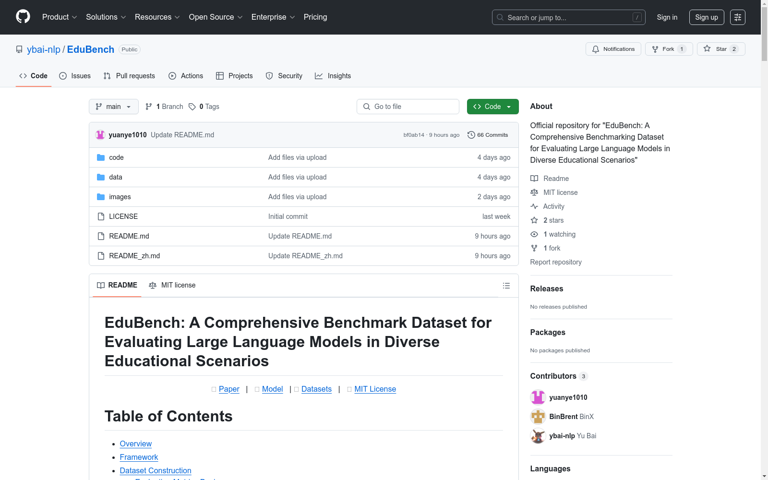This screenshot has height=480, width=768.
Task: Open the ybai-nlp contributor avatar
Action: (x=538, y=436)
